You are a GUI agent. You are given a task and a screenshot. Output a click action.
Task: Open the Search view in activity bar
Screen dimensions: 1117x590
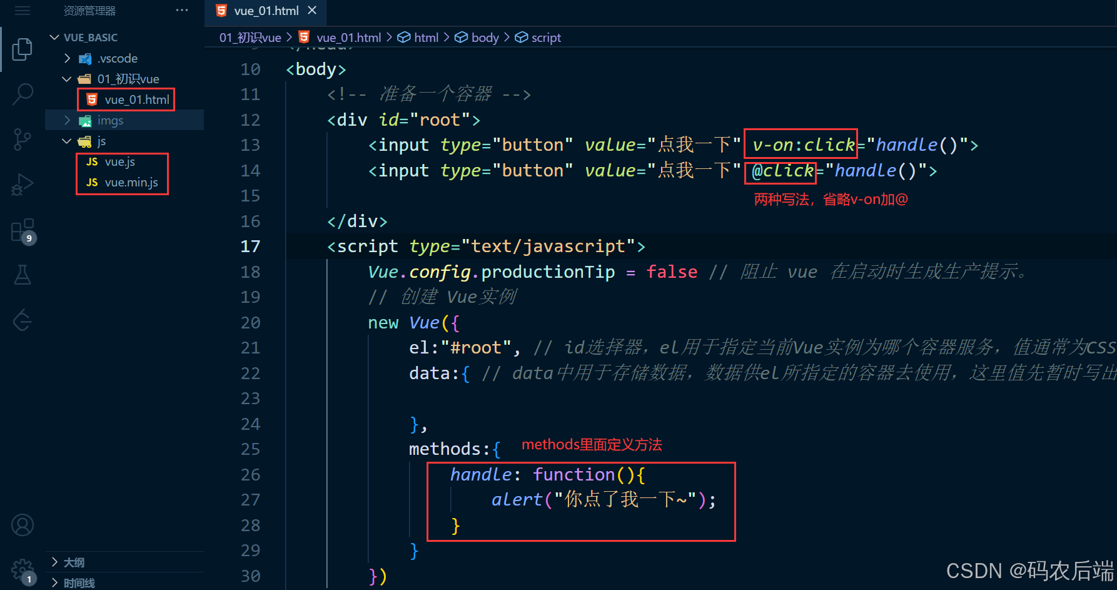(x=23, y=94)
